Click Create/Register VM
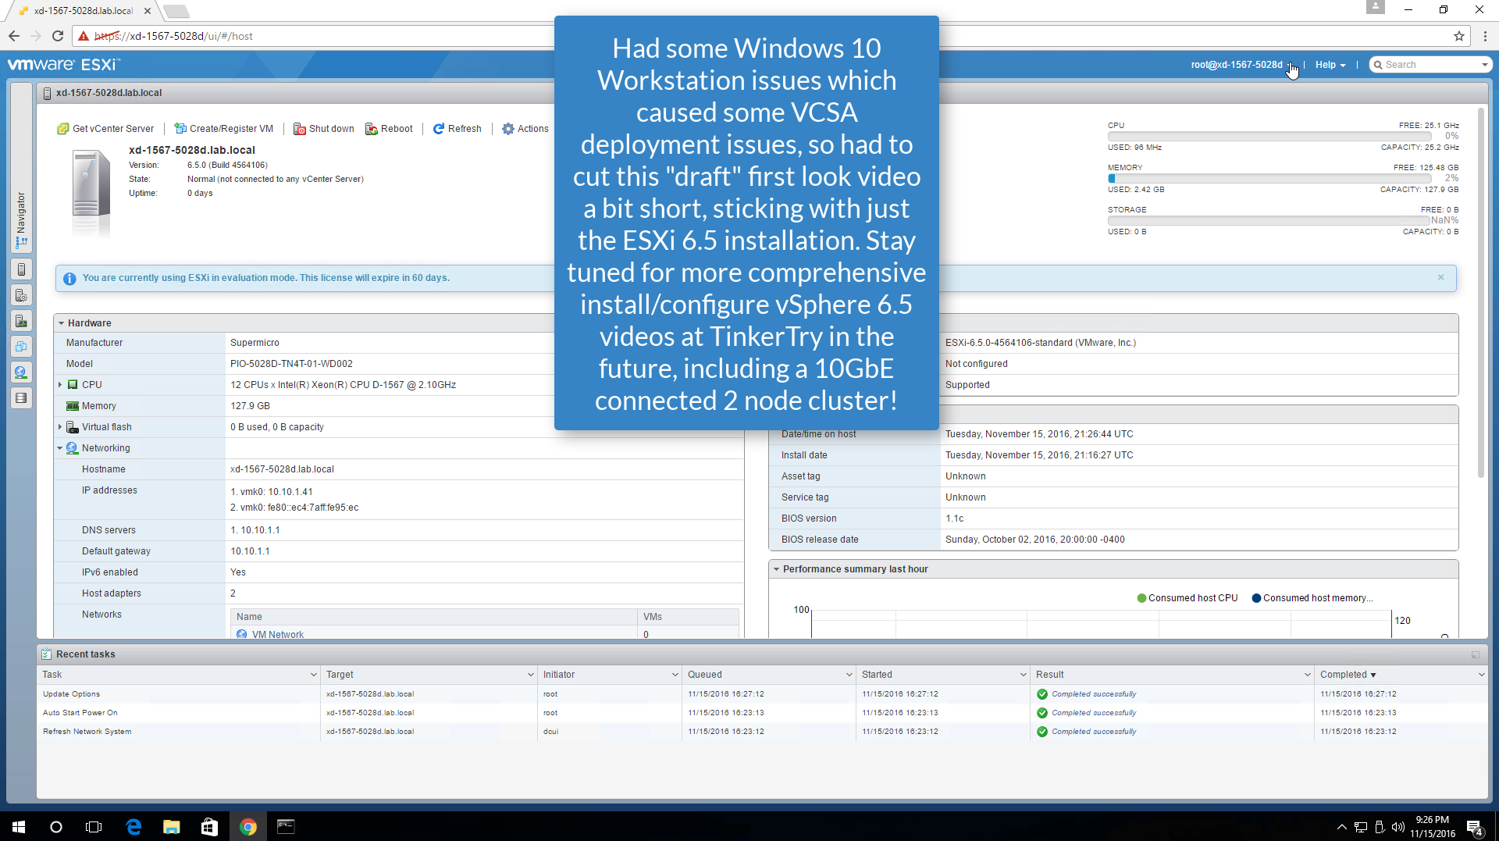Viewport: 1499px width, 841px height. click(224, 129)
